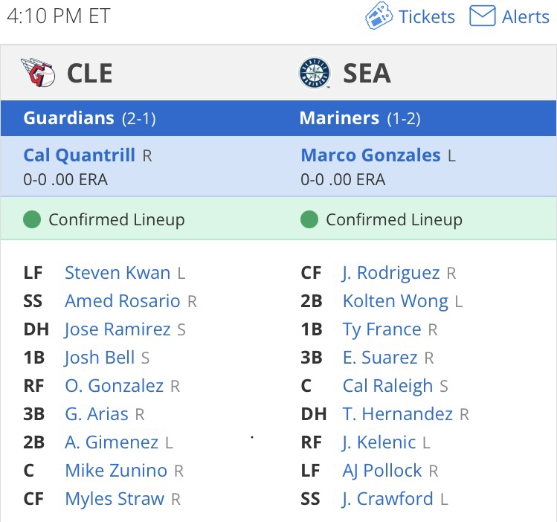
Task: Click the Mariners green confirmed lineup dot
Action: coord(309,219)
